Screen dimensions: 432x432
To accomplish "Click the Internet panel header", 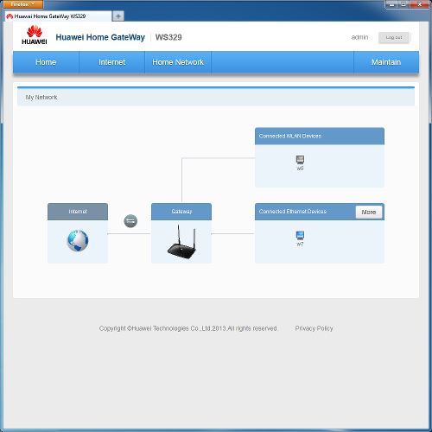I will (78, 212).
